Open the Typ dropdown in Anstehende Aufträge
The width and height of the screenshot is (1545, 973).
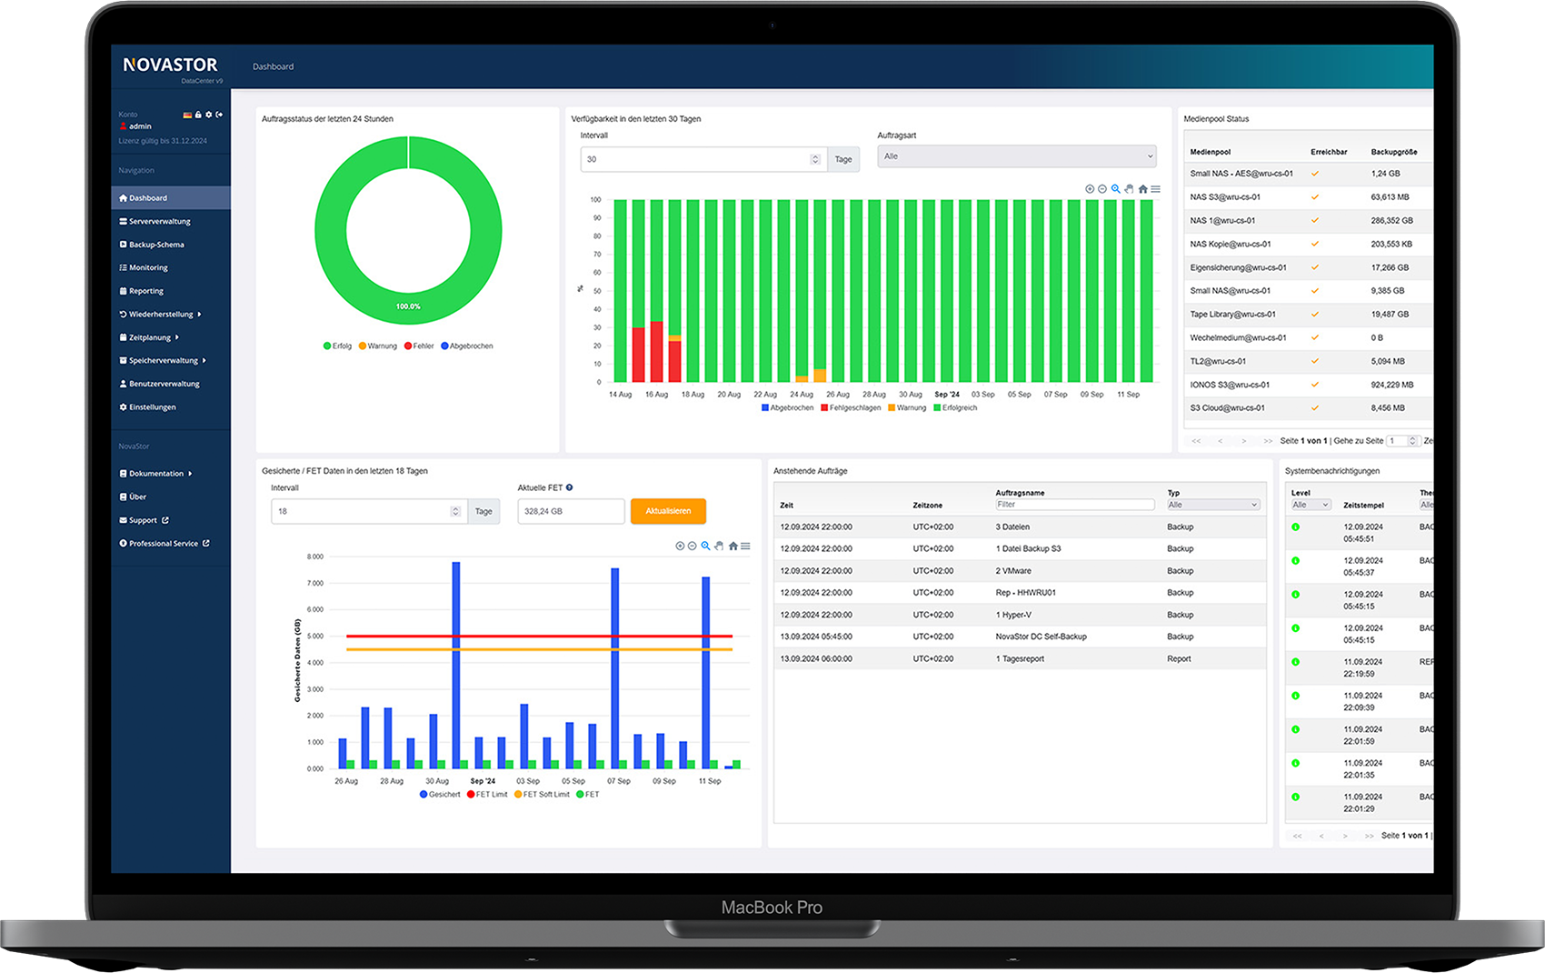coord(1212,504)
